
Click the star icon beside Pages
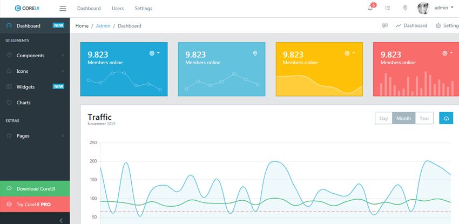(9, 135)
